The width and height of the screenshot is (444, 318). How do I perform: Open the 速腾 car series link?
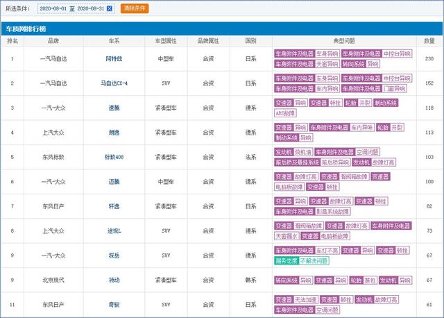click(114, 108)
